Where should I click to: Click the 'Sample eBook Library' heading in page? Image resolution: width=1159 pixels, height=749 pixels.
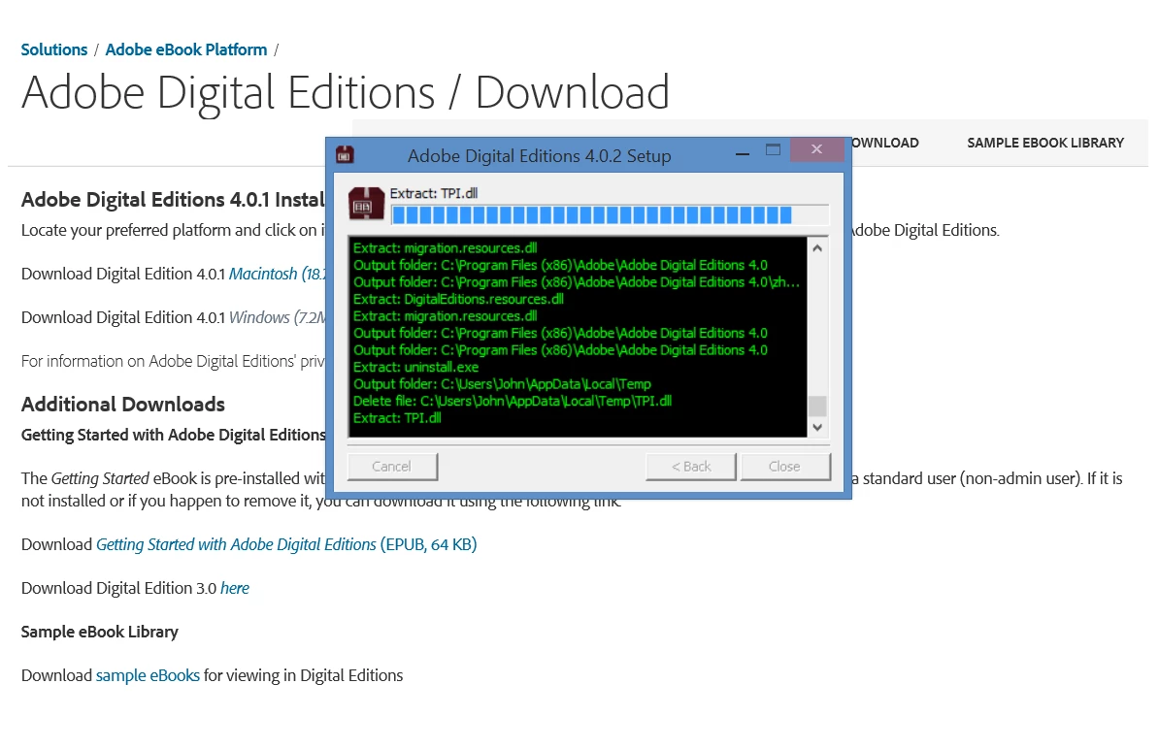point(100,632)
